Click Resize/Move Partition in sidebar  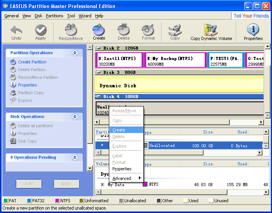[x=38, y=77]
